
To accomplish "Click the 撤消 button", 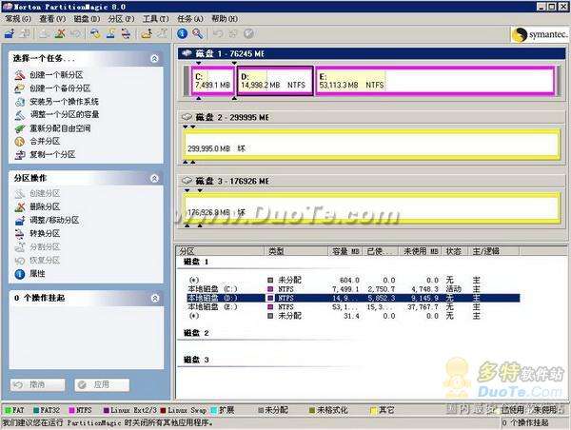I will point(38,384).
